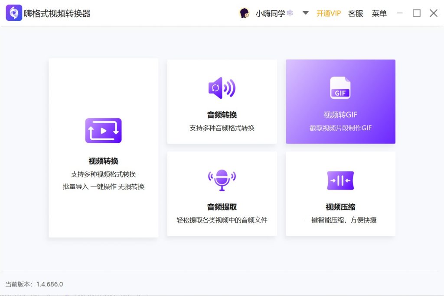Click the video conversion loop icon
This screenshot has height=296, width=444.
tap(103, 131)
